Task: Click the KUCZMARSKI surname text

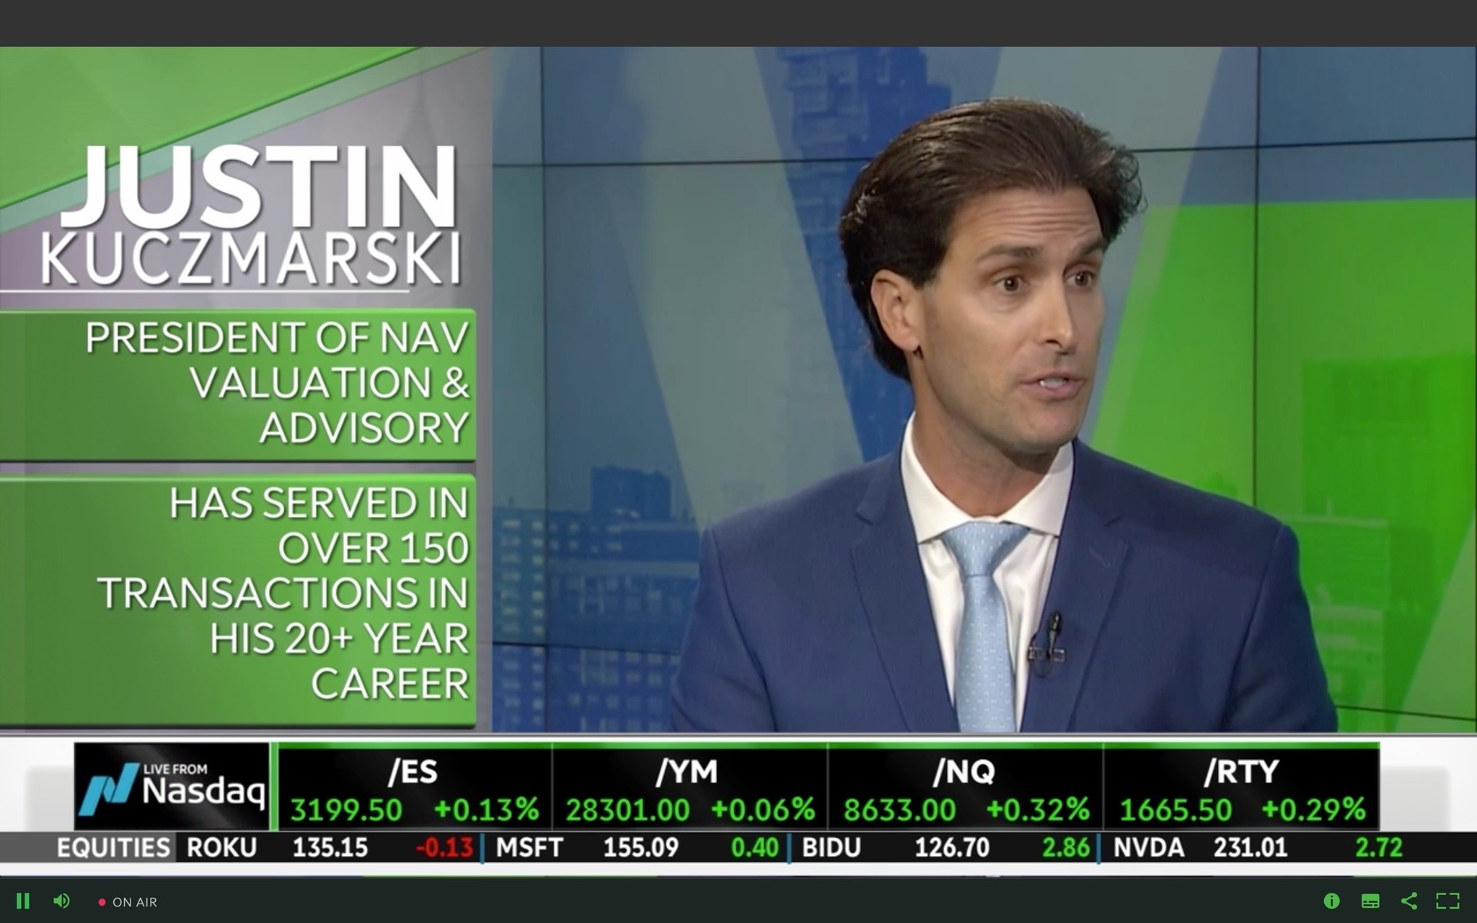Action: pyautogui.click(x=250, y=258)
